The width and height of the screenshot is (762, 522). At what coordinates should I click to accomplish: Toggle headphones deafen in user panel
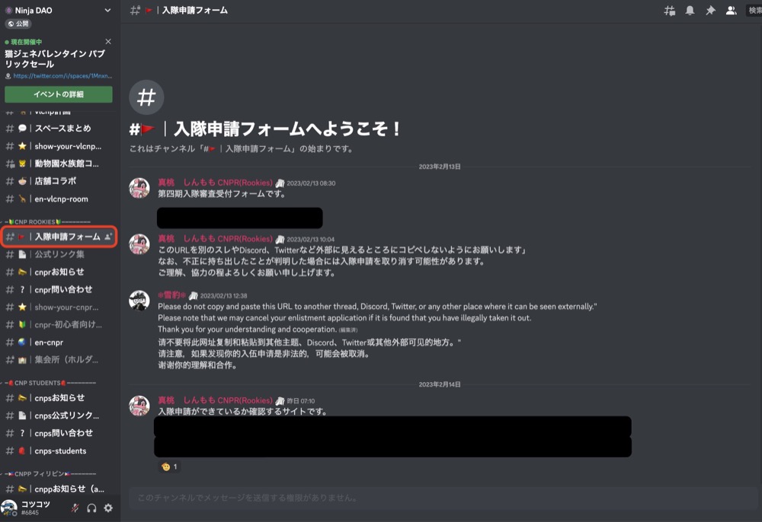point(91,508)
